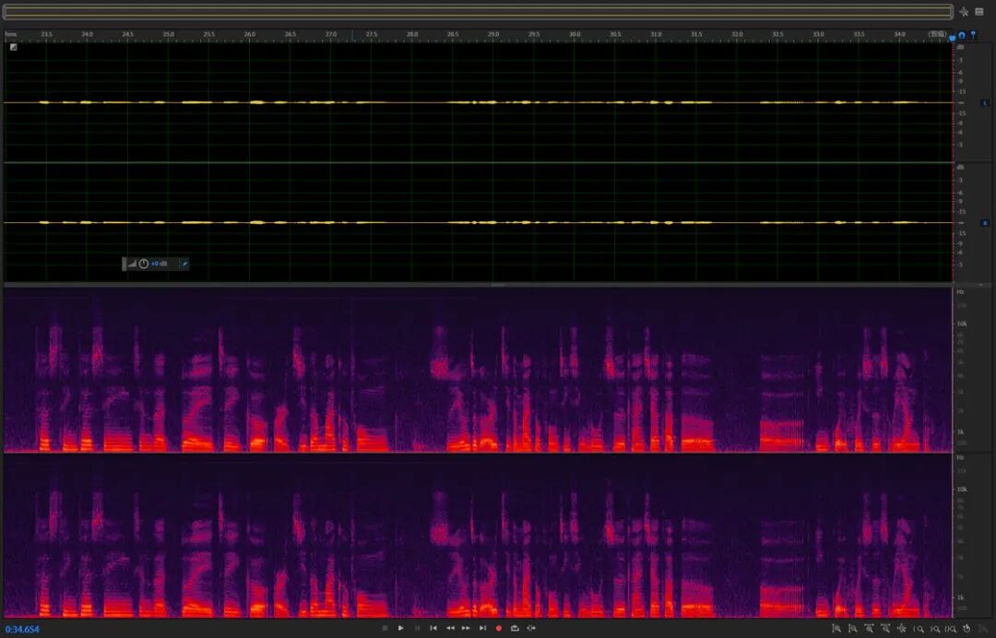
Task: Move playhead to previous marker
Action: (433, 628)
